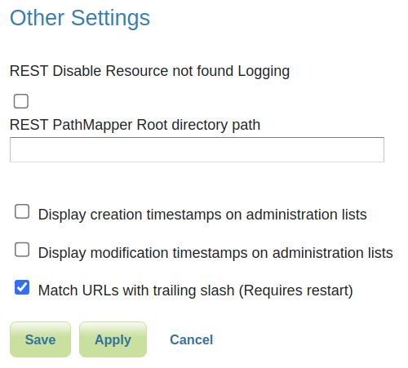The width and height of the screenshot is (408, 368).
Task: Click the Display creation timestamps on administration lists text
Action: coord(202,215)
